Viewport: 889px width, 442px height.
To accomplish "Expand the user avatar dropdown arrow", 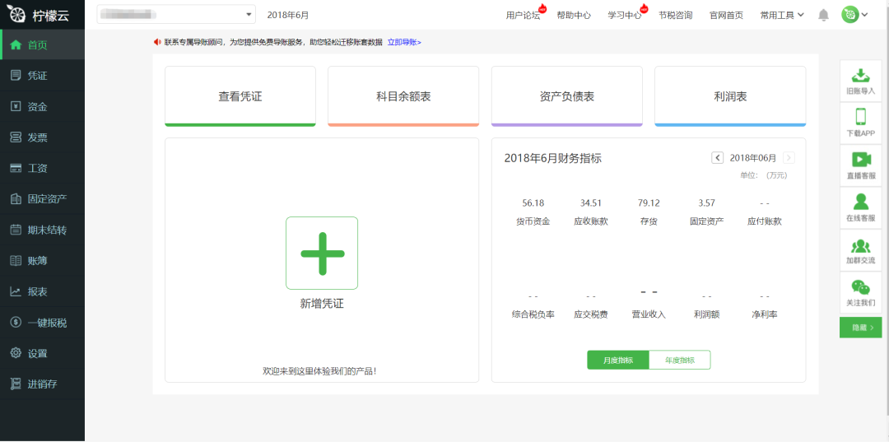I will pyautogui.click(x=864, y=16).
